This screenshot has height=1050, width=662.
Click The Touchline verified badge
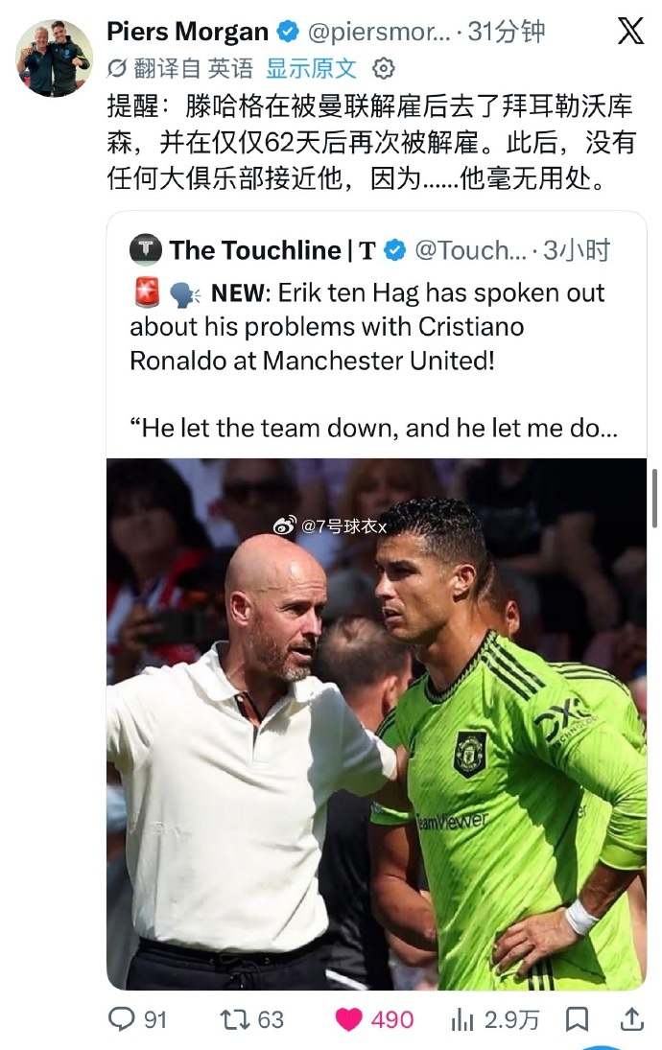click(x=395, y=250)
